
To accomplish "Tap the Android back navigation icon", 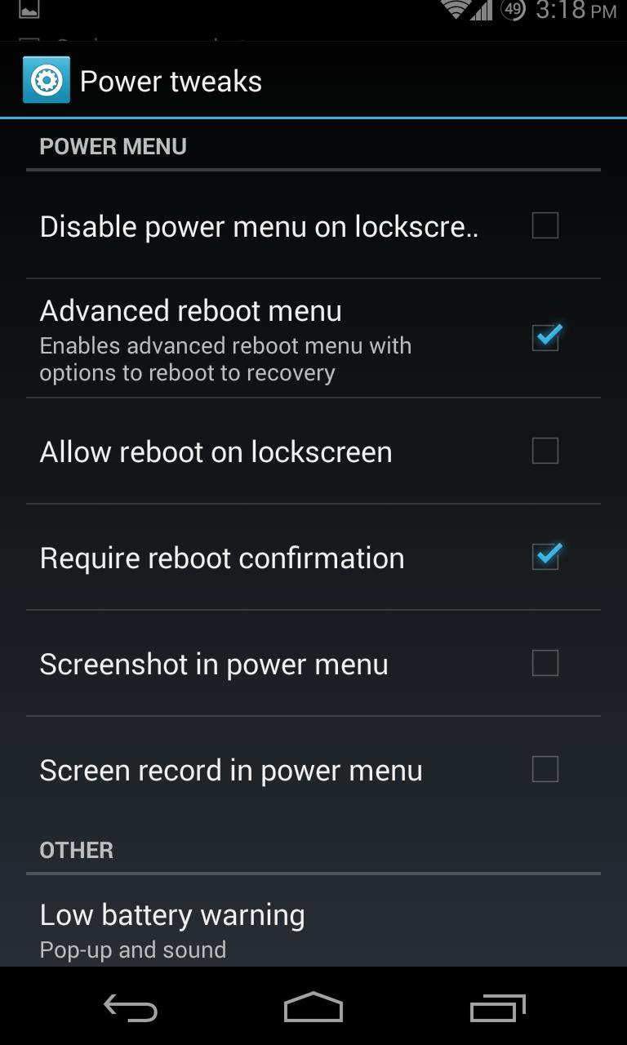I will [x=131, y=1008].
